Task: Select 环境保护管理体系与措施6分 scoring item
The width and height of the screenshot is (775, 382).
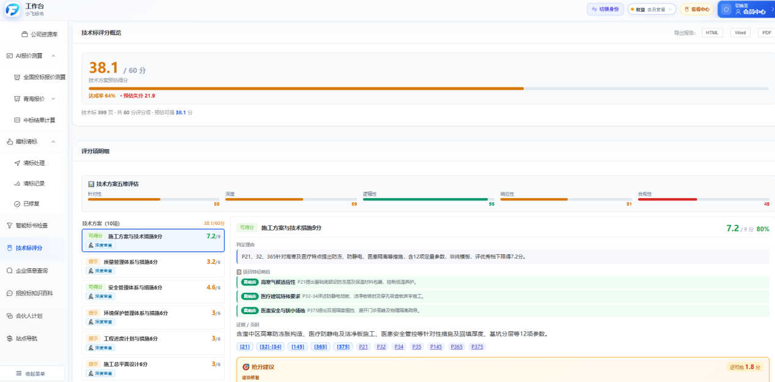Action: click(153, 316)
